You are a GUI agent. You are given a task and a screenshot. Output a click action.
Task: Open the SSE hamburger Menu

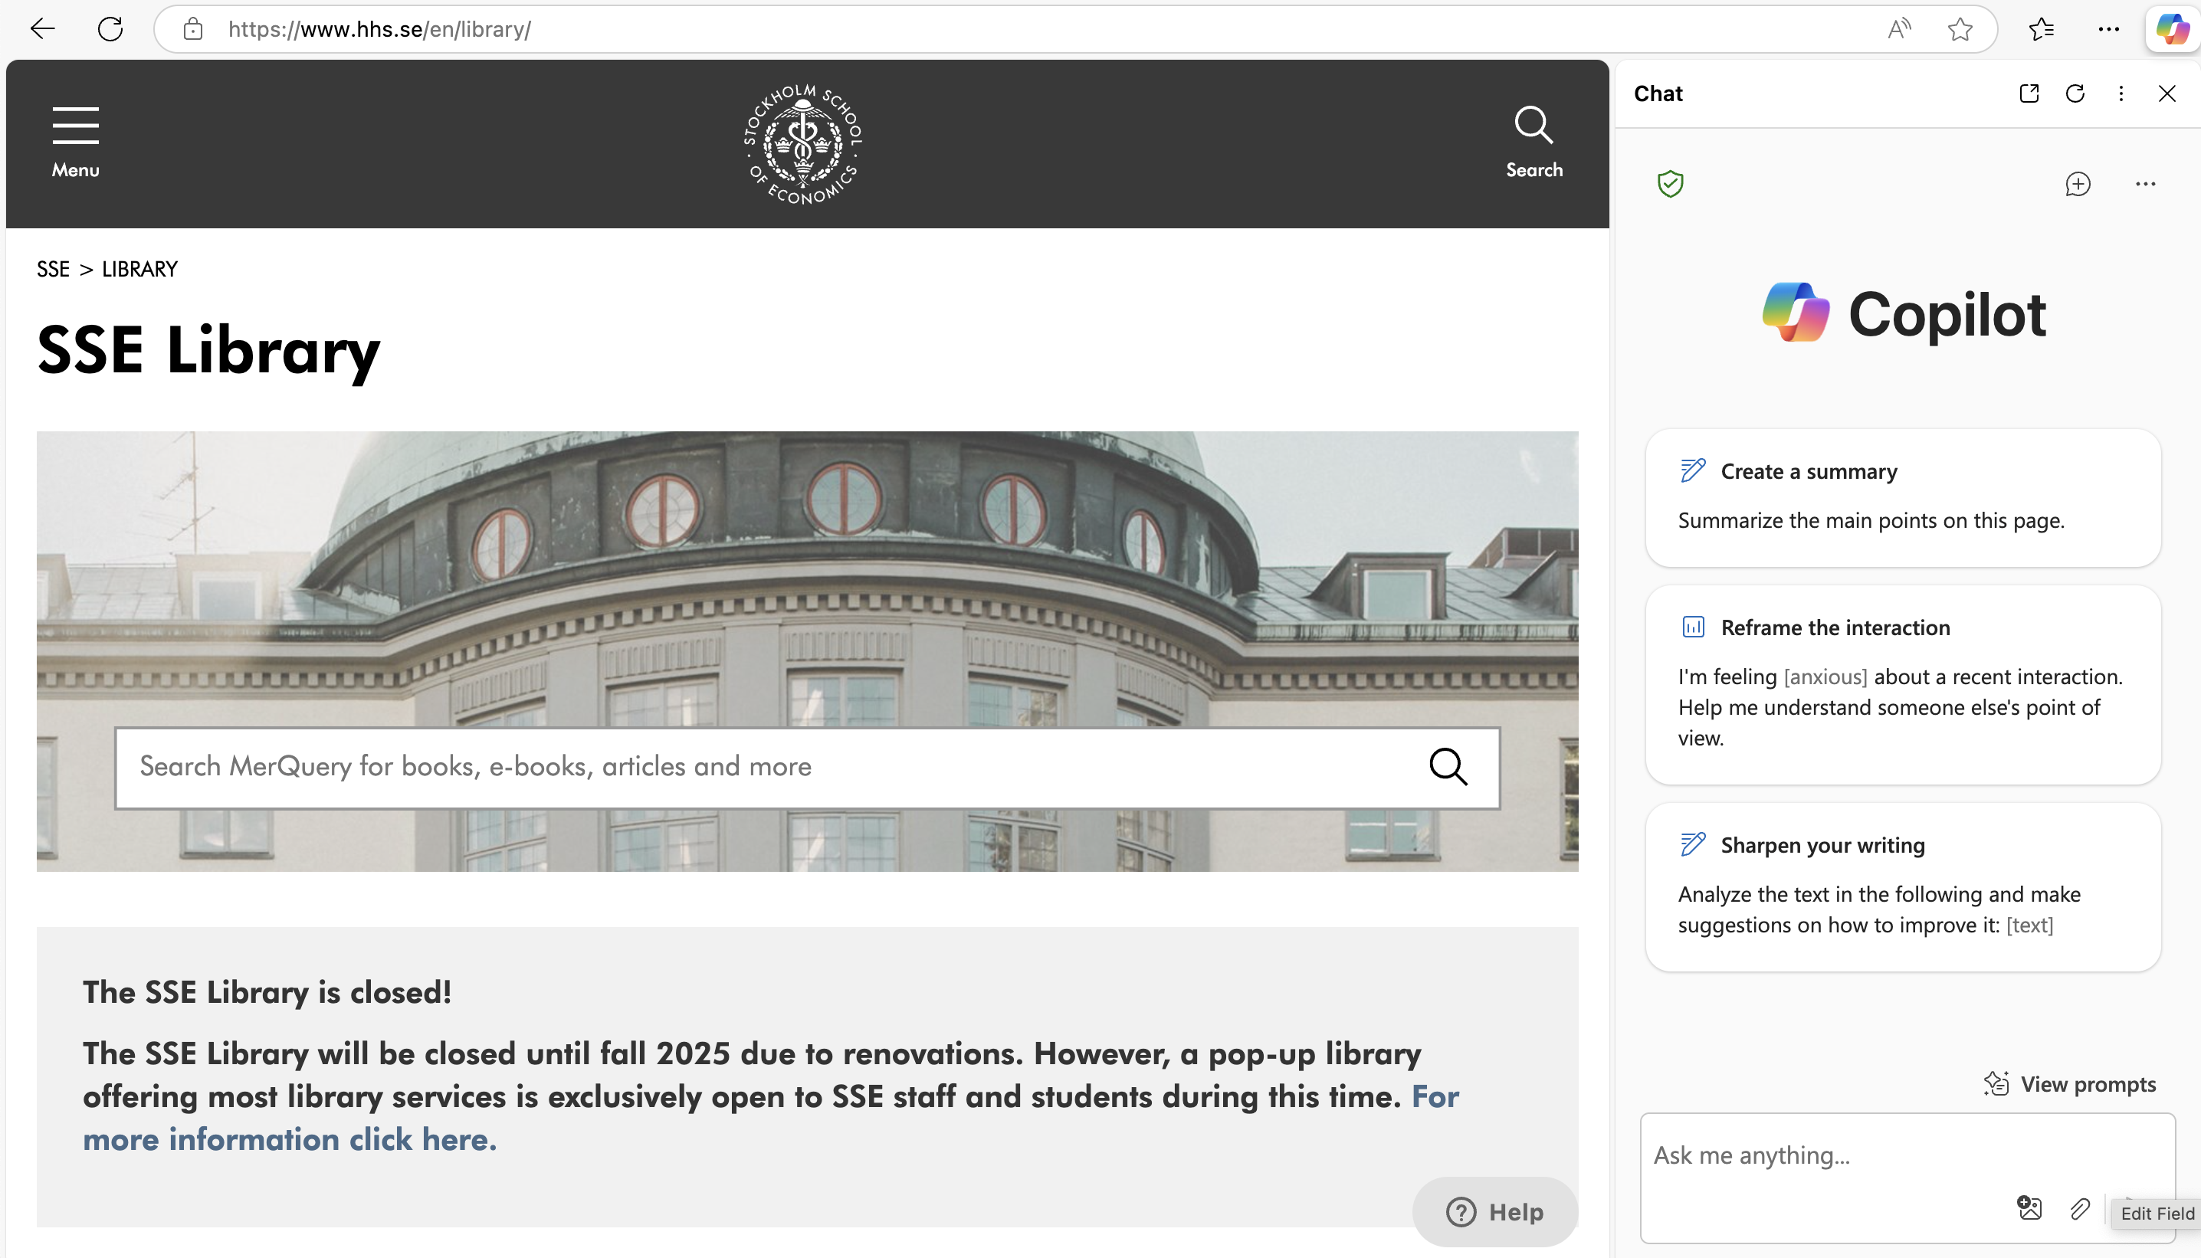pyautogui.click(x=75, y=143)
